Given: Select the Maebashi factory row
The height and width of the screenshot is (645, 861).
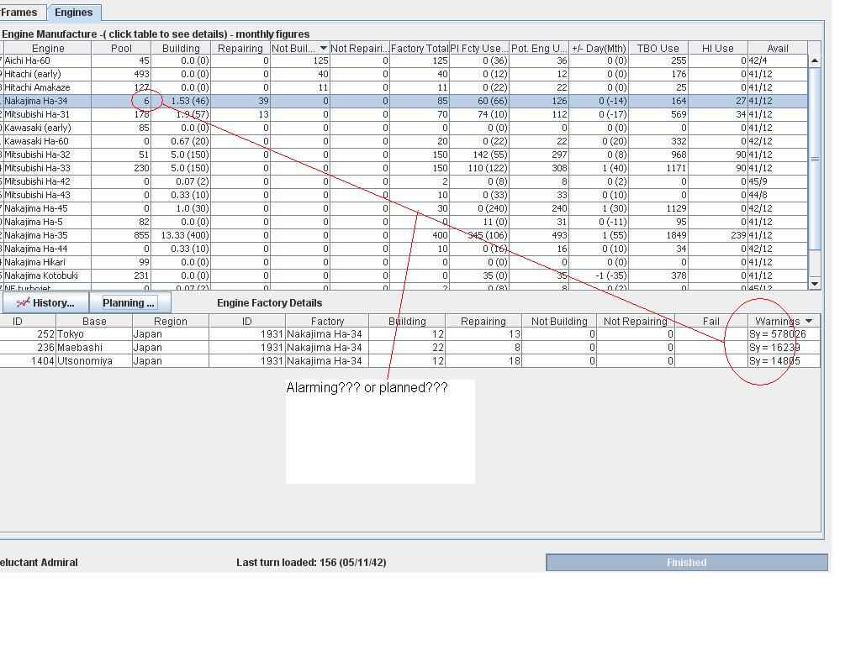Looking at the screenshot, I should [410, 348].
